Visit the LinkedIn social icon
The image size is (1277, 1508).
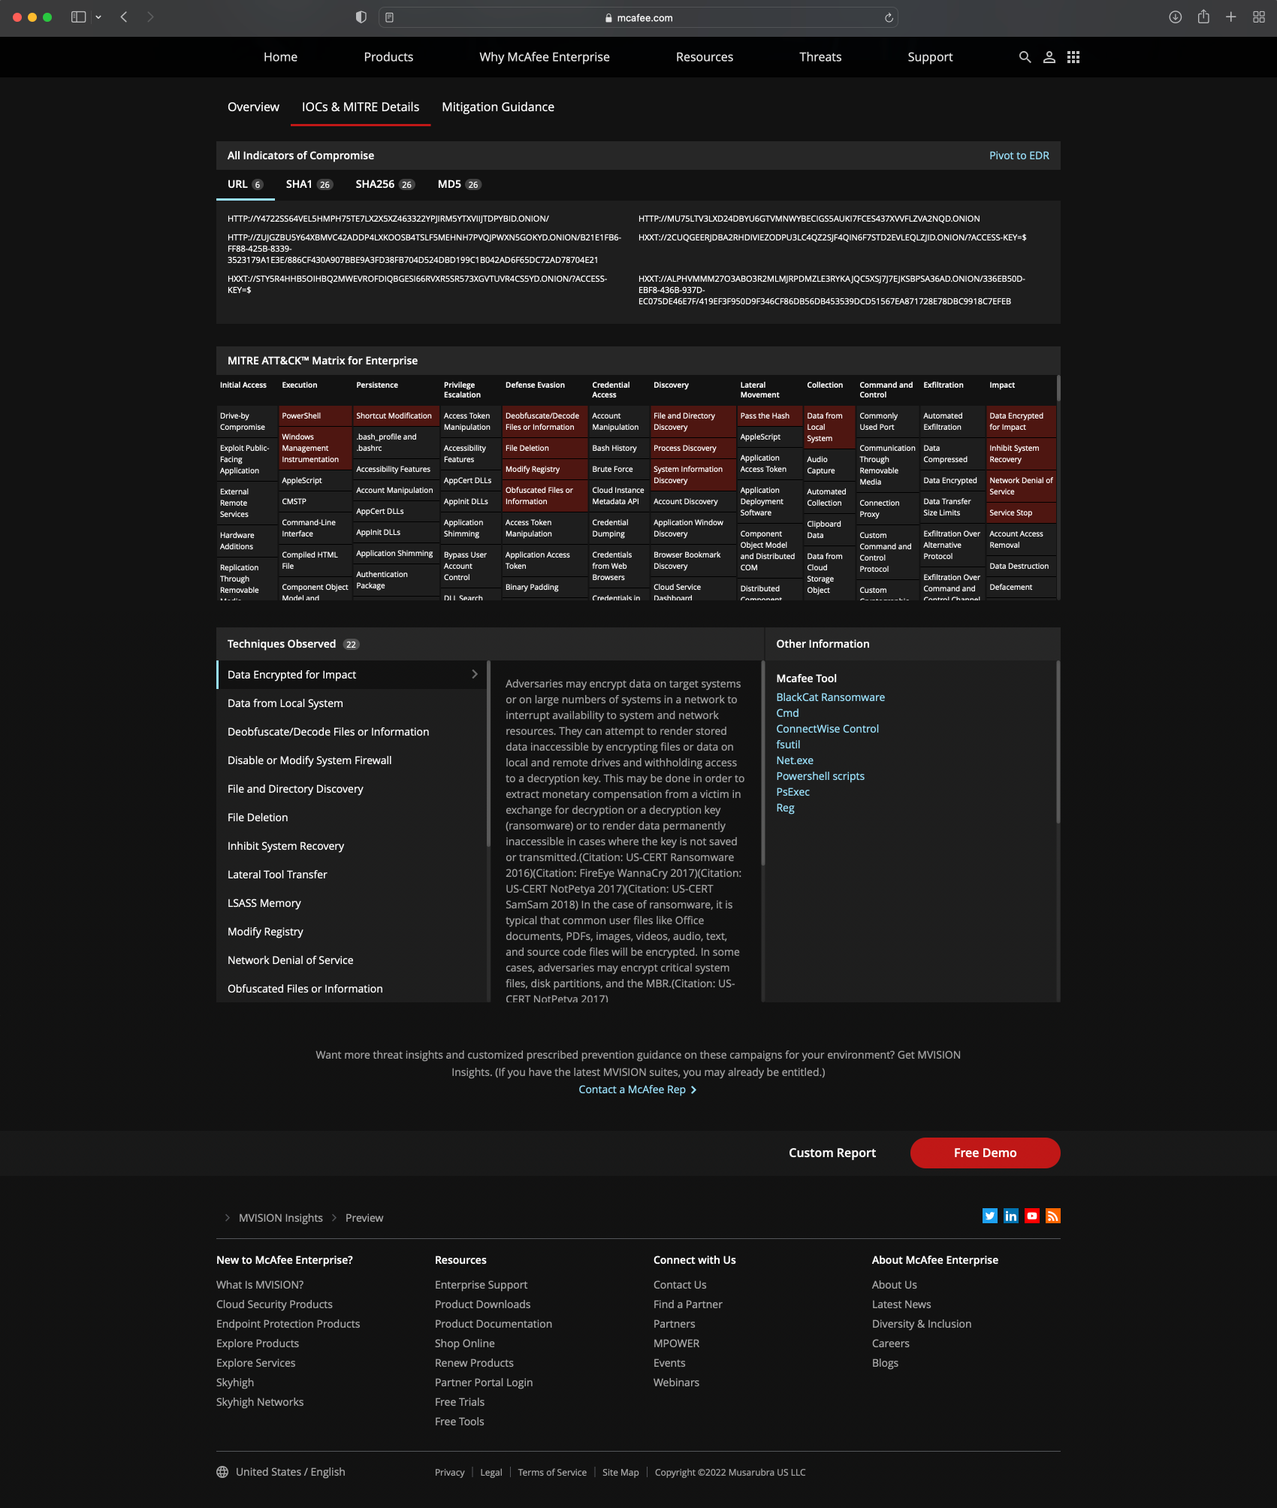[x=1011, y=1216]
